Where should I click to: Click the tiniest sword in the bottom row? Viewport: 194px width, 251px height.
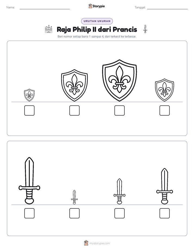tap(74, 197)
